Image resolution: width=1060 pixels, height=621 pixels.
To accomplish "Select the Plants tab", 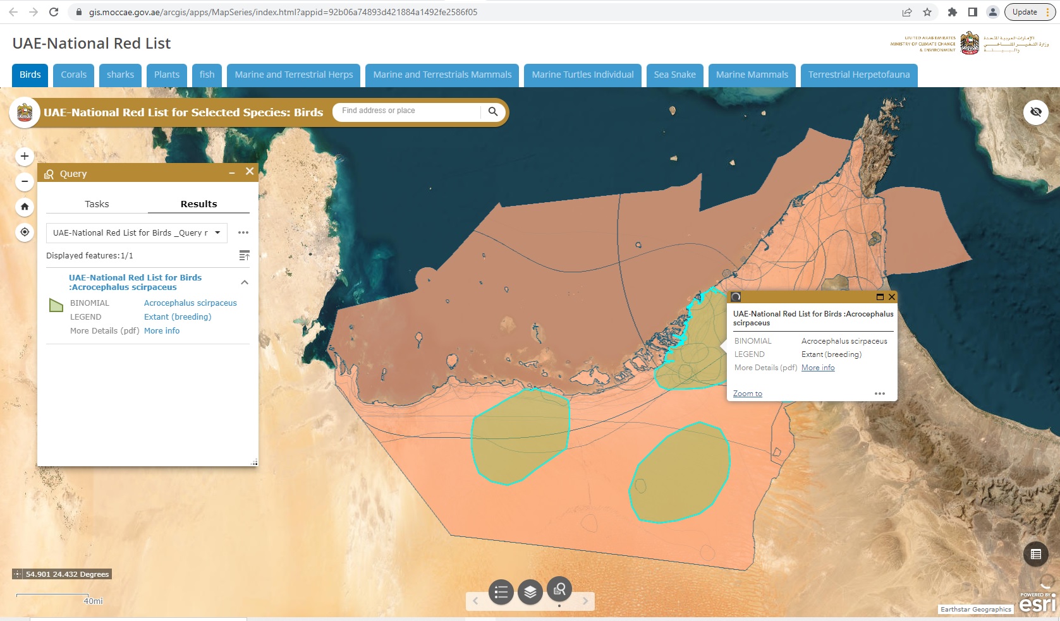I will [167, 75].
